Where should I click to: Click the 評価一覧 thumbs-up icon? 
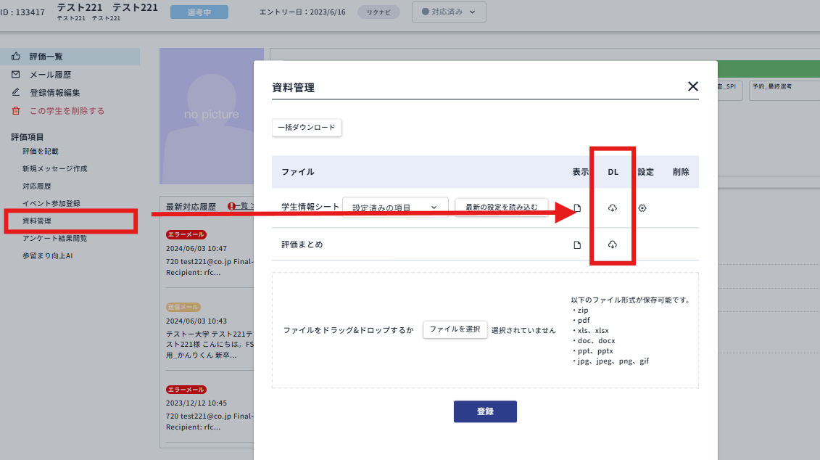point(16,56)
